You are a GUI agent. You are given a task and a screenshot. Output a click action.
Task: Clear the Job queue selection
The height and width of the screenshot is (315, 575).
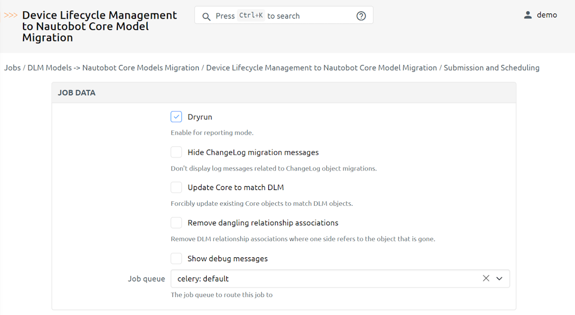tap(486, 279)
